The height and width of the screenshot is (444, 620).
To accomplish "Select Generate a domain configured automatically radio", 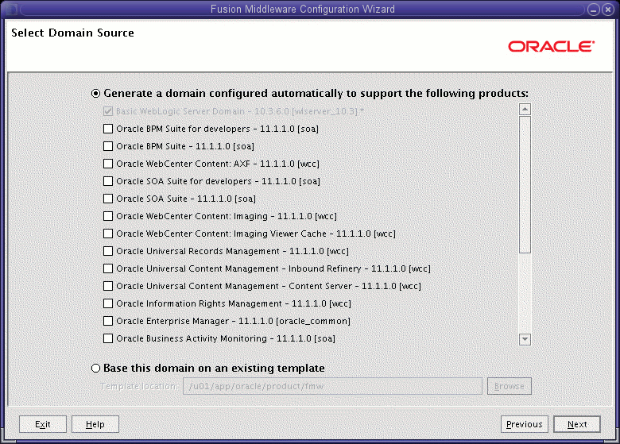I will coord(95,94).
